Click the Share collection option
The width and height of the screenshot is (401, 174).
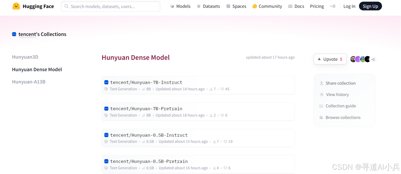[337, 83]
